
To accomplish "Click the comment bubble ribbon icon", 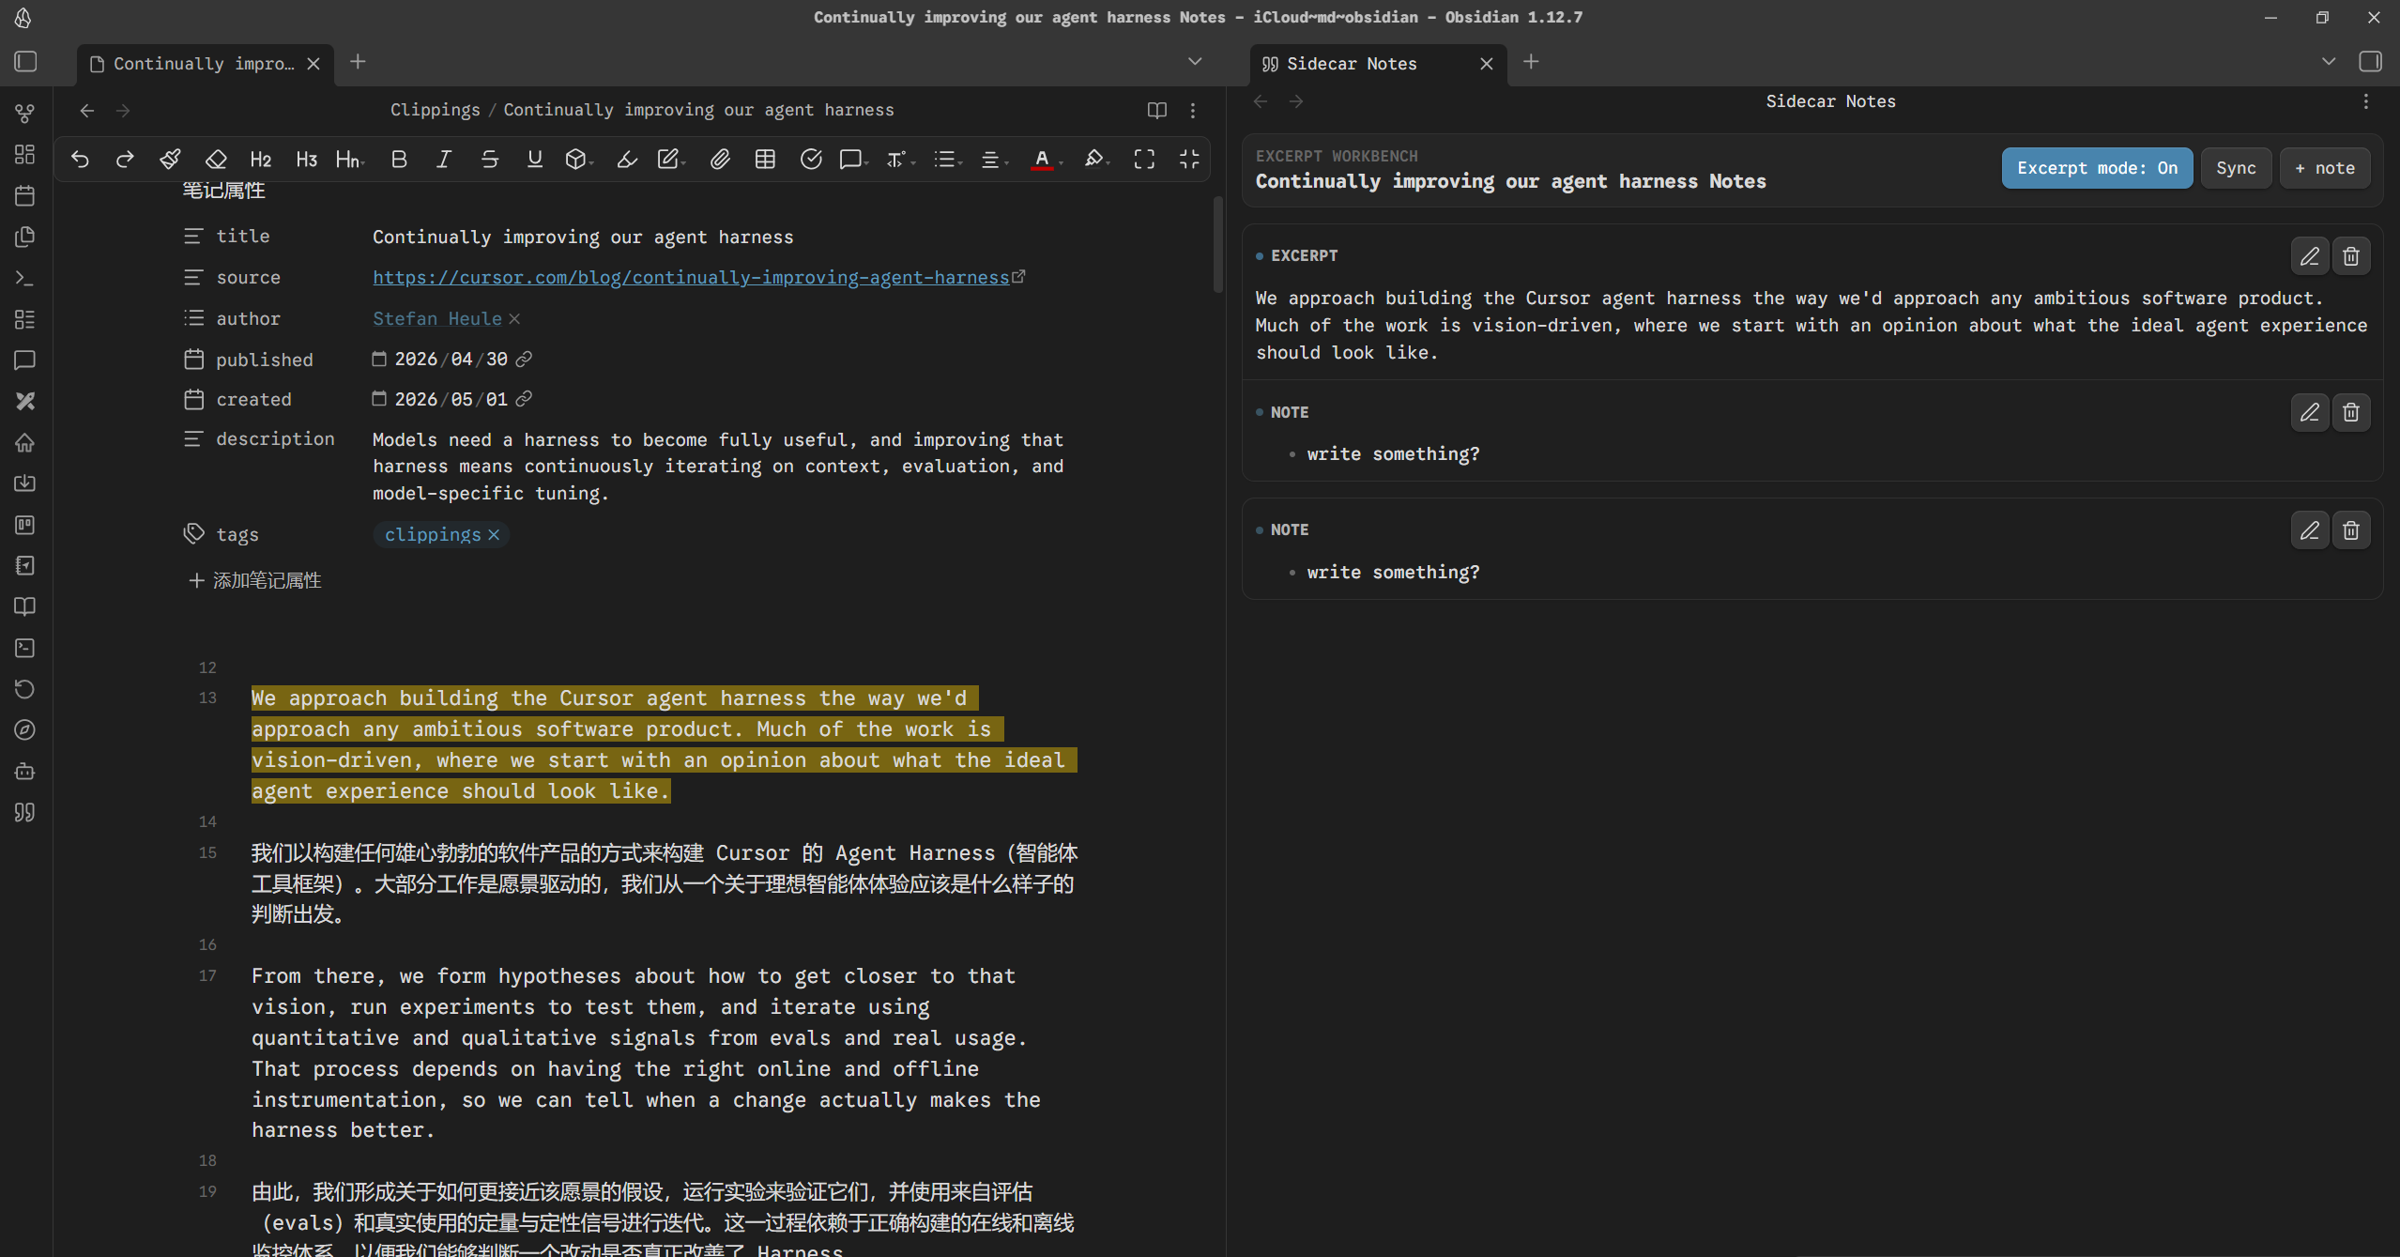I will [x=25, y=360].
